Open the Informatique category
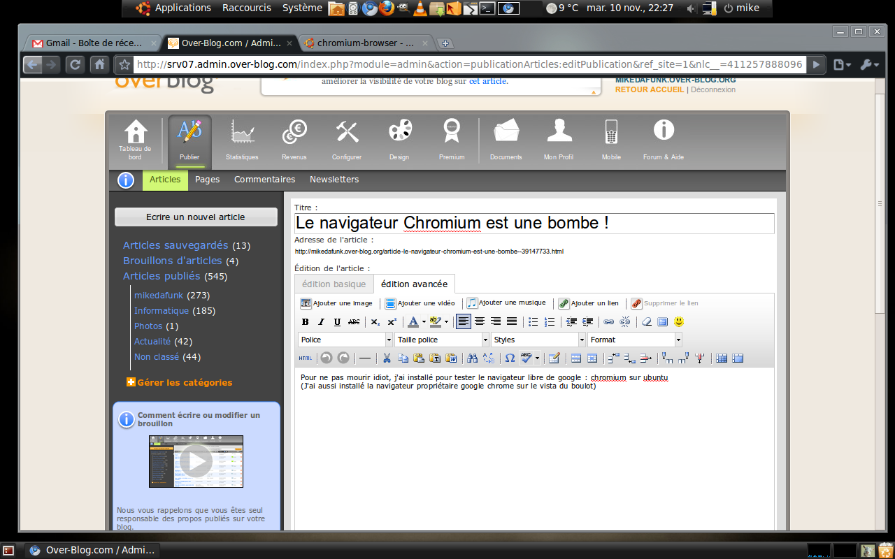This screenshot has width=895, height=559. coord(162,310)
